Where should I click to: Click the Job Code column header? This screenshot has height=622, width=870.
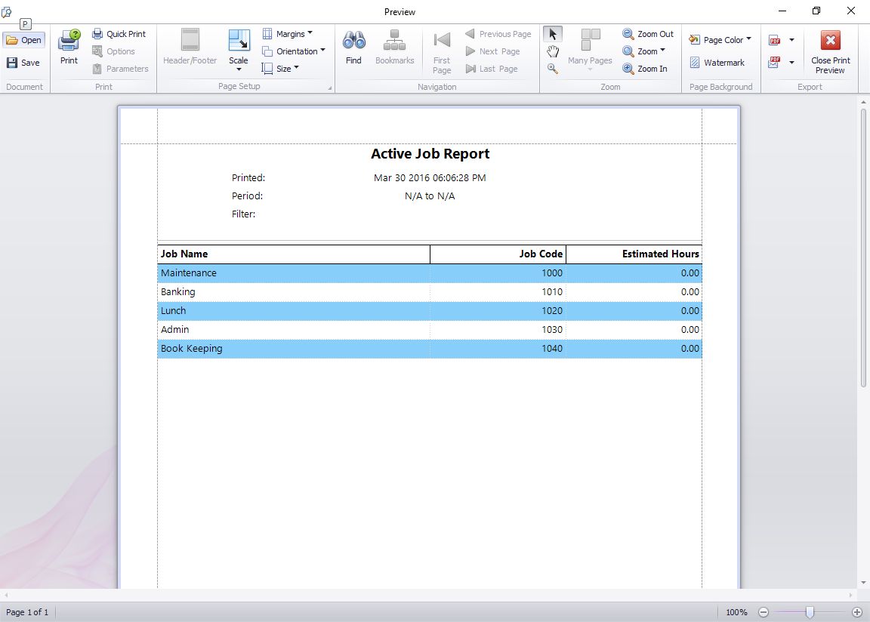click(498, 254)
